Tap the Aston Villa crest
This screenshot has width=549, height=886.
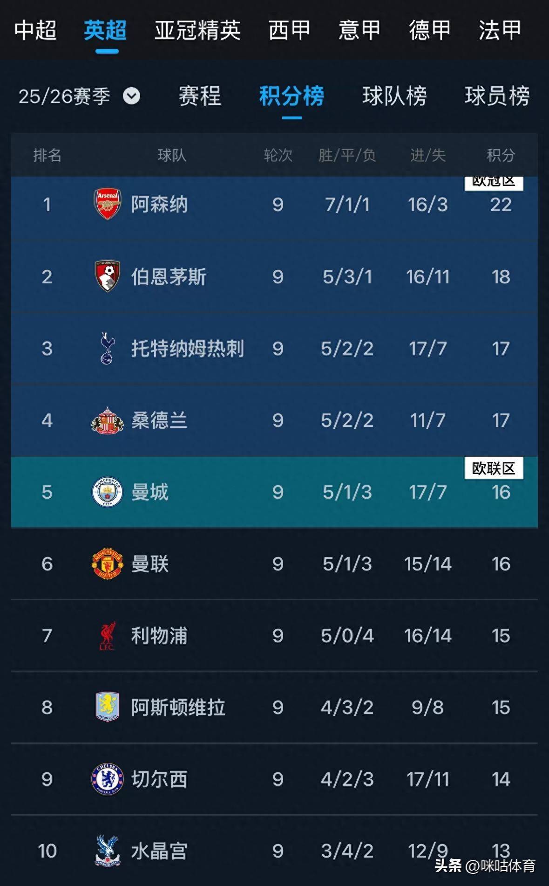(x=108, y=707)
